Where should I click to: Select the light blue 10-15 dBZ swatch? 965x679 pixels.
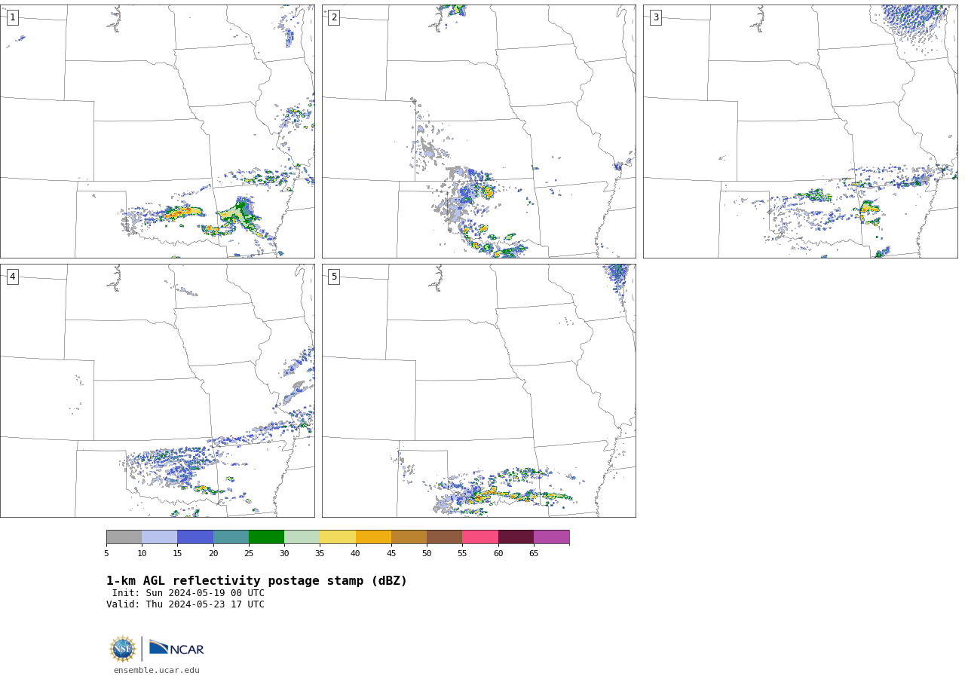point(160,537)
